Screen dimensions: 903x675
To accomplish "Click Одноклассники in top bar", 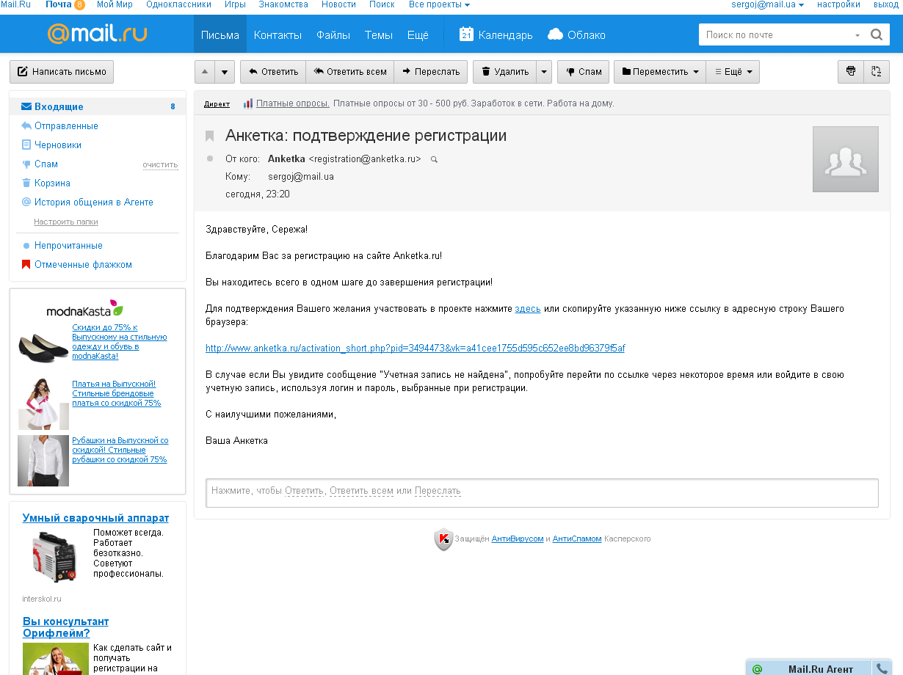I will pyautogui.click(x=178, y=4).
